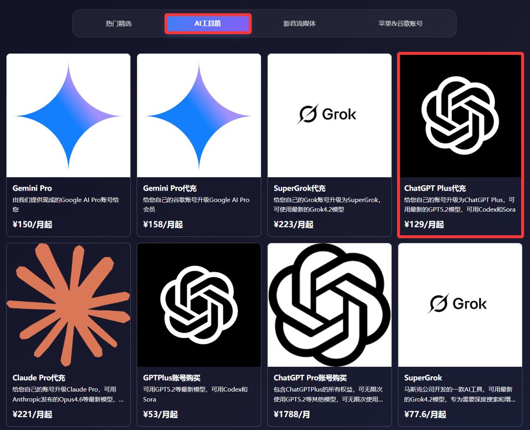Click description mentioning Codex和Sora under ChatGPT Plus代充

[460, 205]
